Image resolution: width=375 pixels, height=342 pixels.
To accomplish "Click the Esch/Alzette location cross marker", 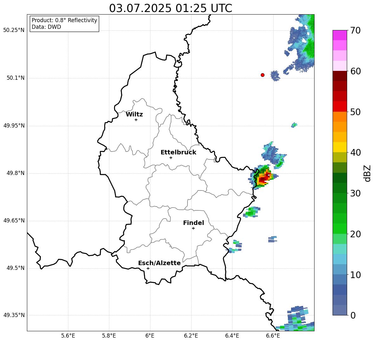I will 148,268.
